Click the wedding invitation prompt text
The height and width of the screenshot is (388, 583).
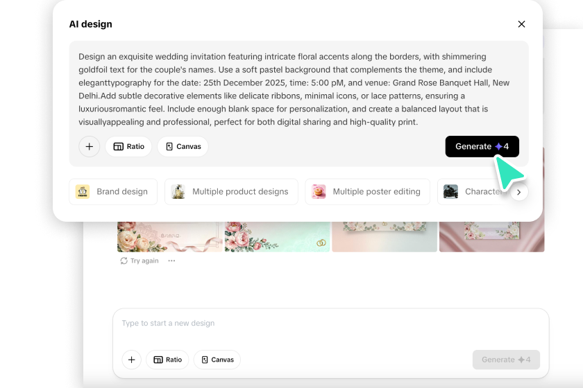295,89
